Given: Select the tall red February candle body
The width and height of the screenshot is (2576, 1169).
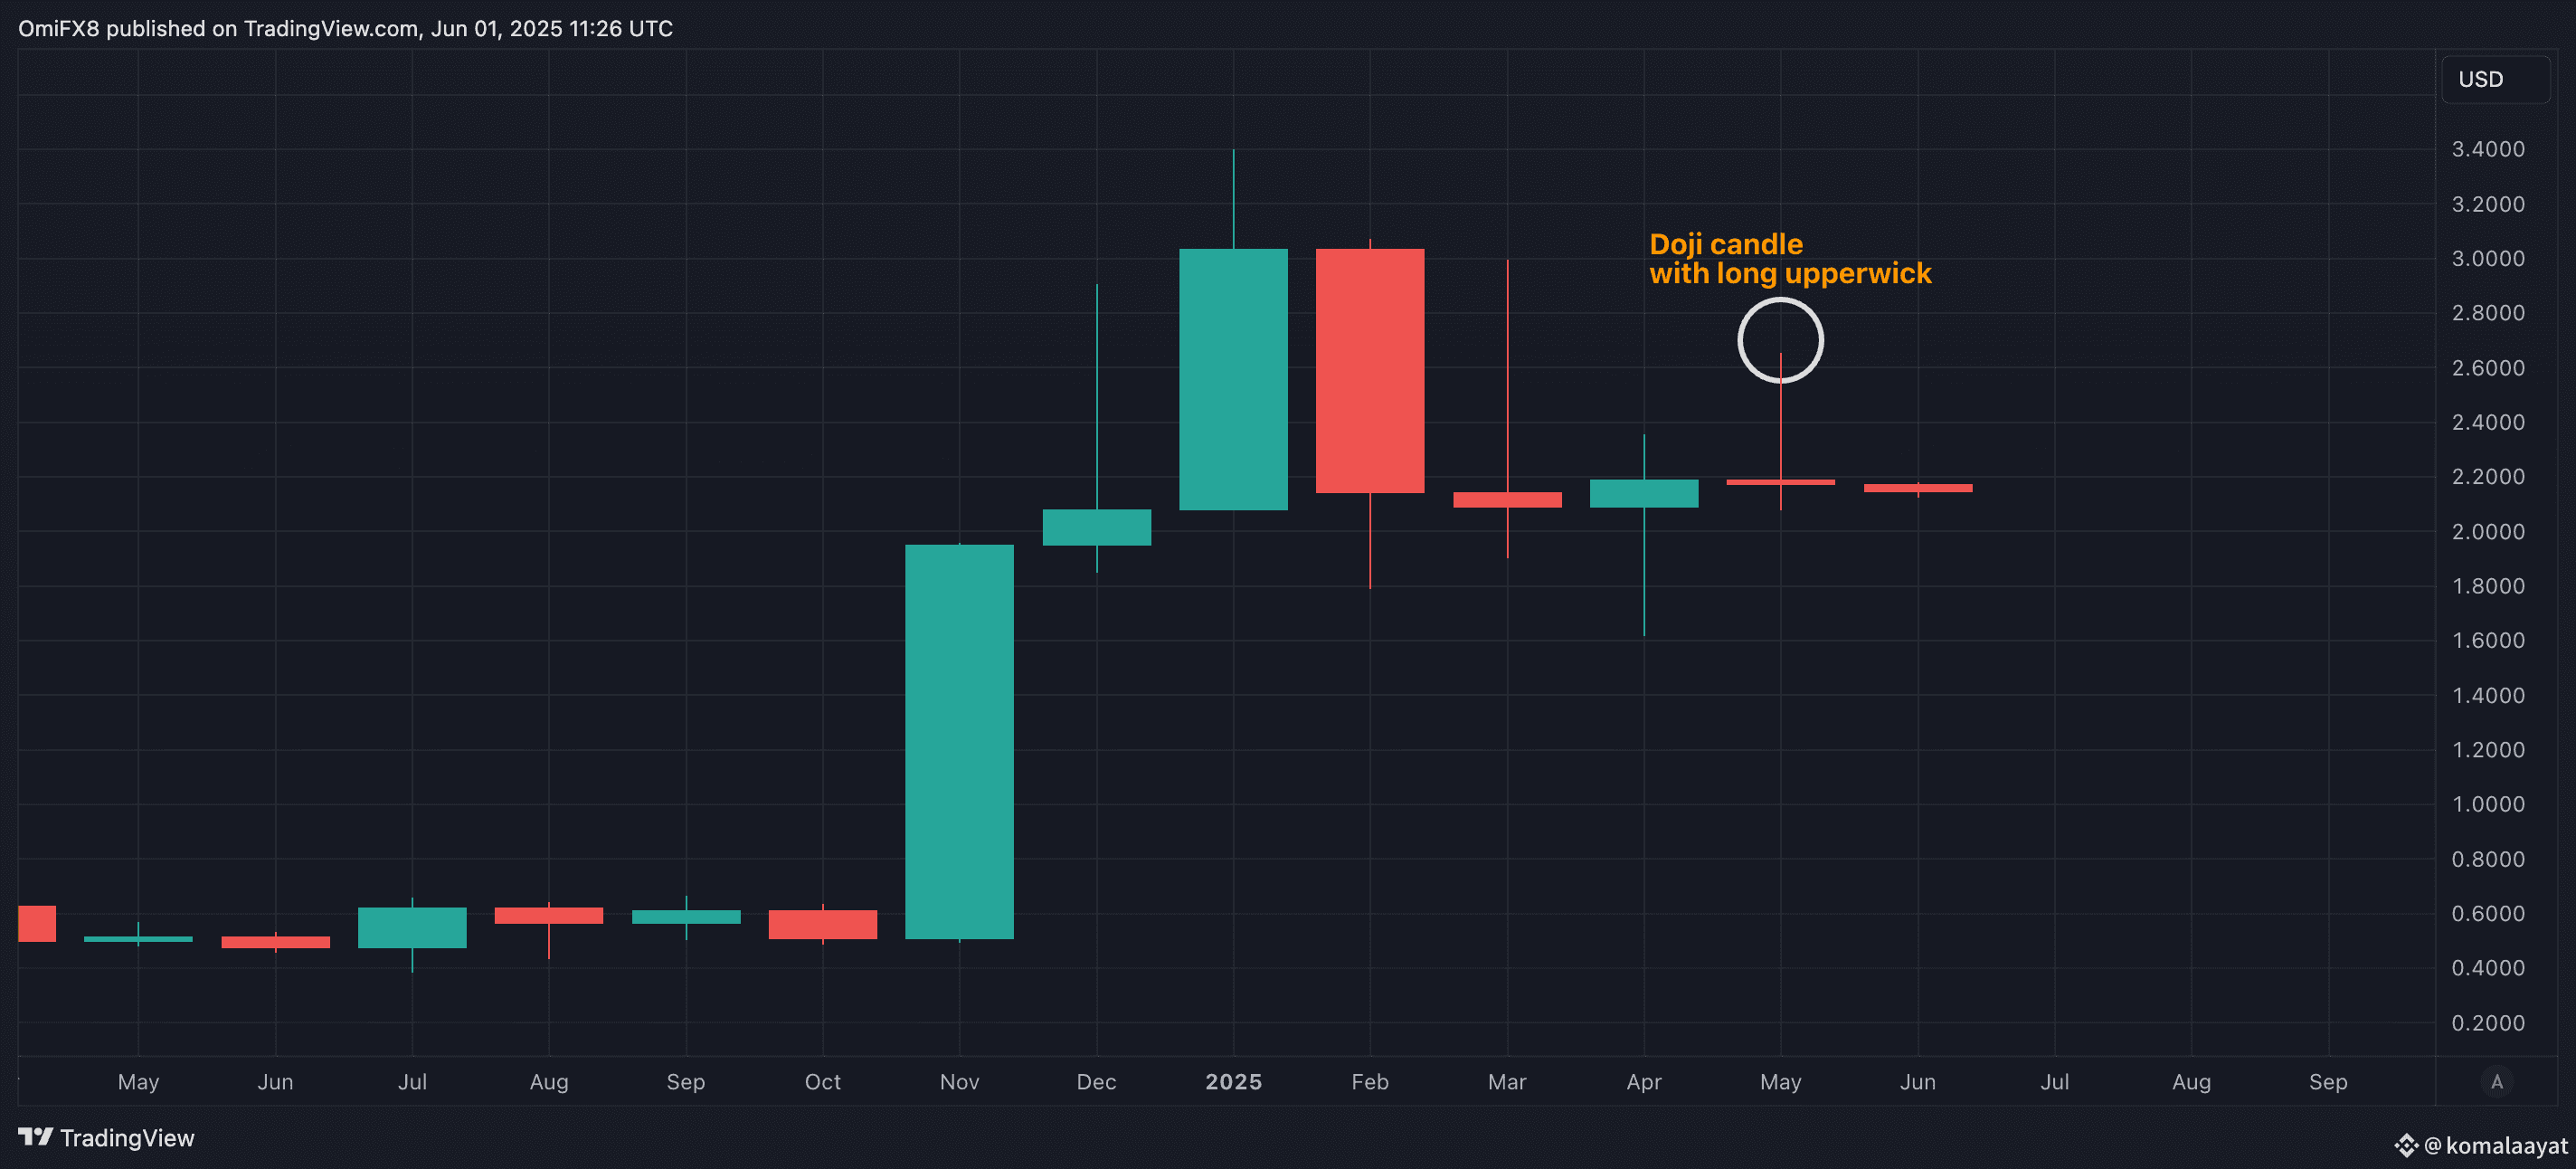Looking at the screenshot, I should coord(1369,370).
